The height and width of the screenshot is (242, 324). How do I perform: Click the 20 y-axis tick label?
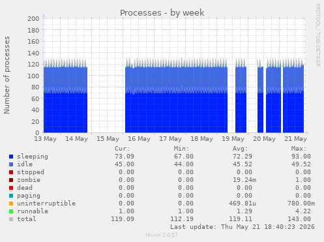coord(35,121)
